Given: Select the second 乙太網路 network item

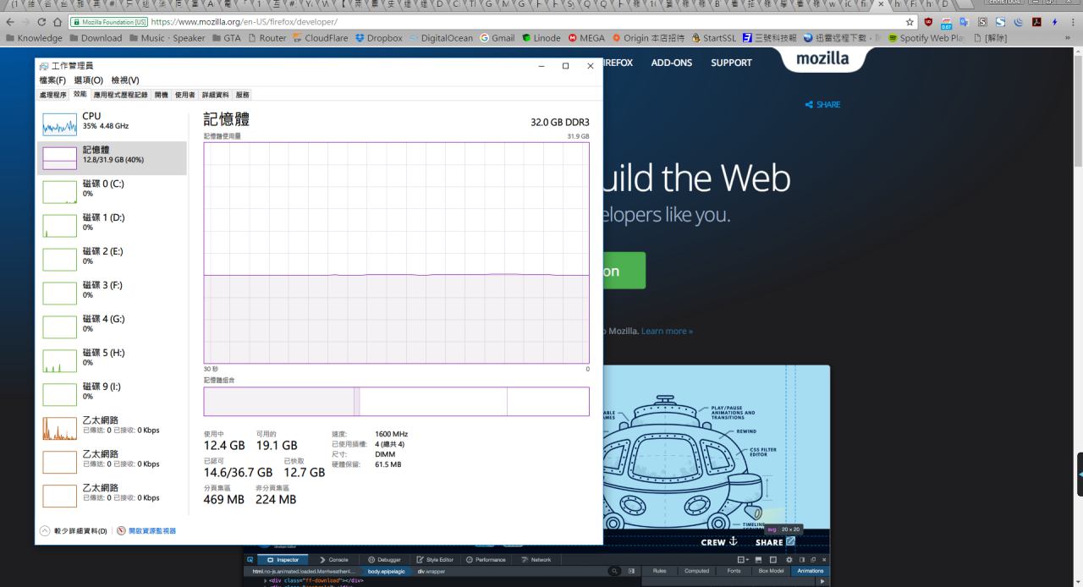Looking at the screenshot, I should pyautogui.click(x=112, y=462).
